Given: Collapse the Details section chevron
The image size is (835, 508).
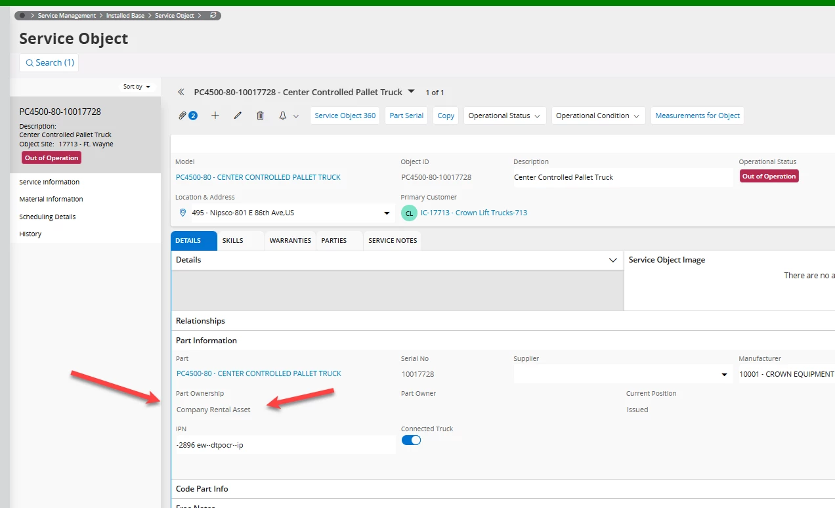Looking at the screenshot, I should pos(613,261).
